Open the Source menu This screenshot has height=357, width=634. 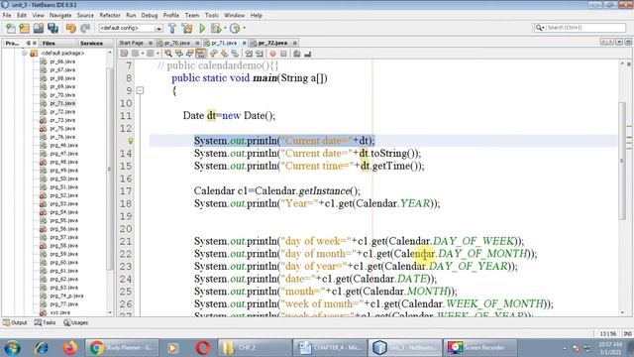coord(85,15)
